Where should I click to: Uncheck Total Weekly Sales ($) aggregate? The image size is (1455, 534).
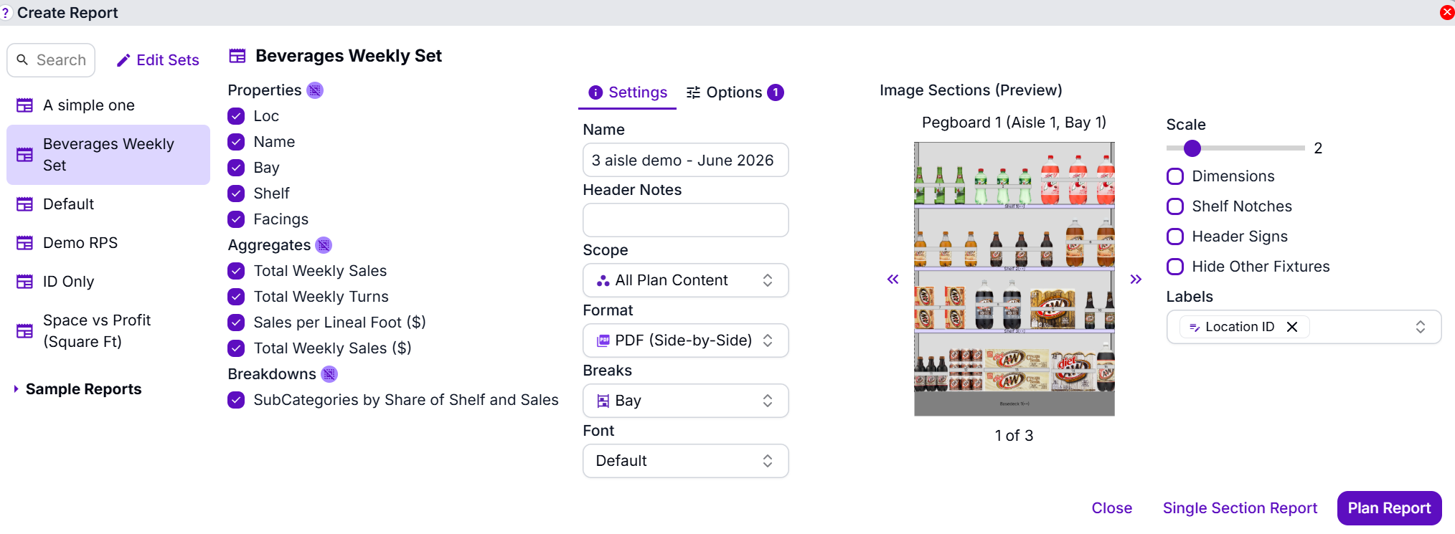tap(236, 348)
